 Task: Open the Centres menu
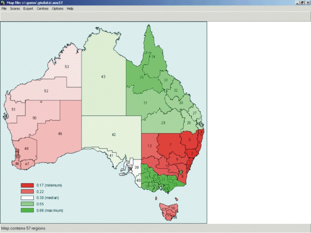coord(42,9)
